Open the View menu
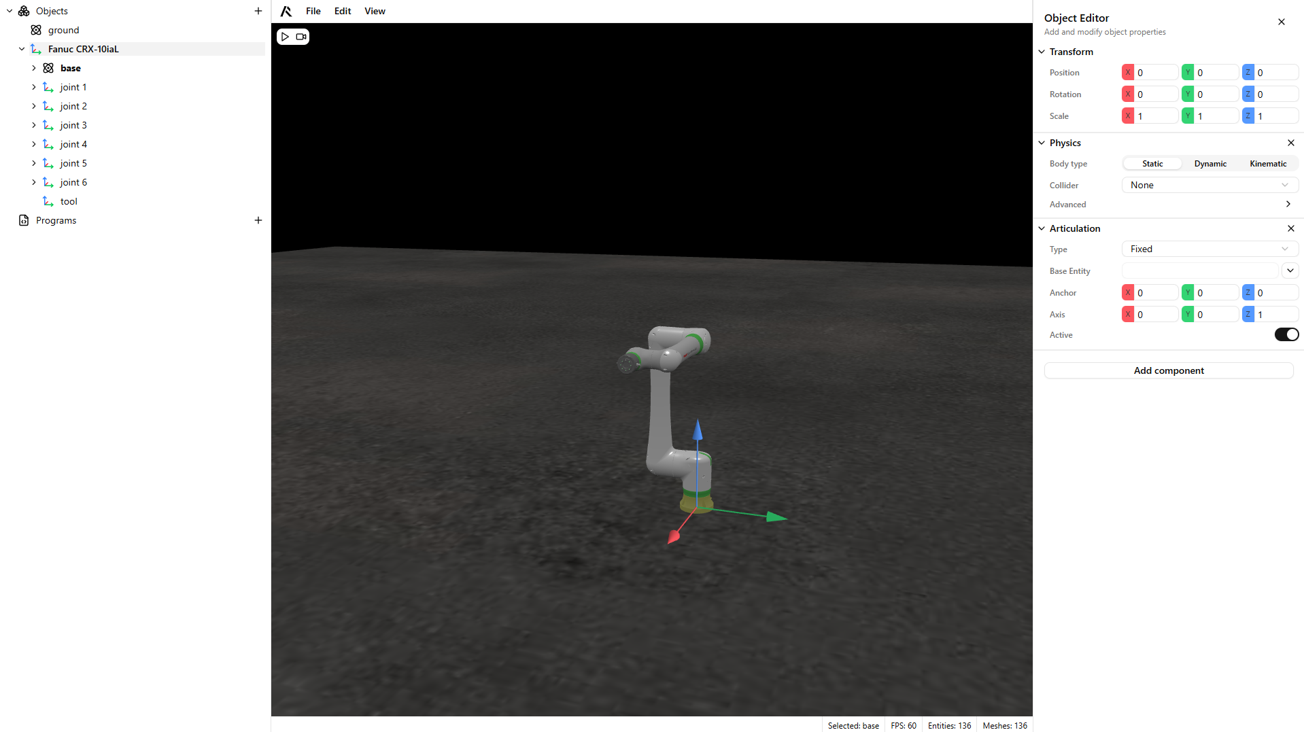Viewport: 1304px width, 732px height. (375, 11)
